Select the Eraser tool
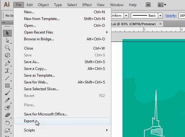185x137 pixels. 7,115
